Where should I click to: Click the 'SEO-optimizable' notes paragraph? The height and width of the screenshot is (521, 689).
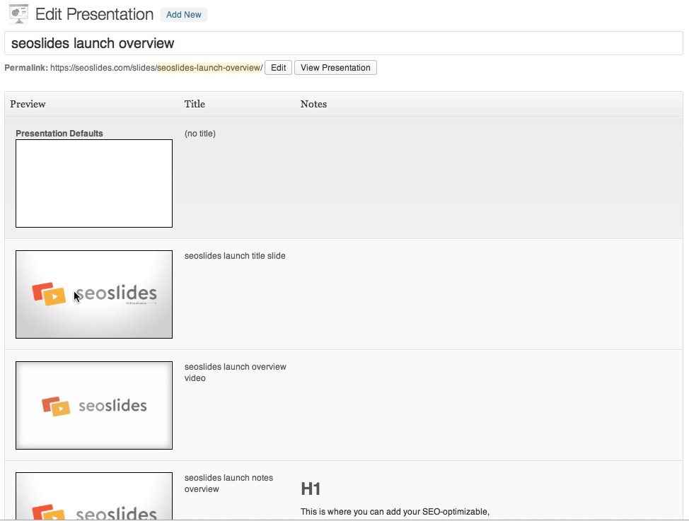coord(395,512)
